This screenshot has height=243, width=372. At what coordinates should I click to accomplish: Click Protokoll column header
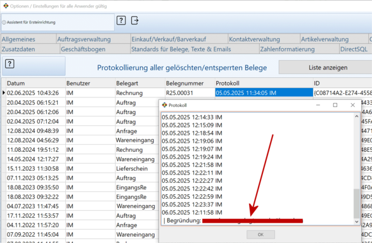(x=264, y=83)
